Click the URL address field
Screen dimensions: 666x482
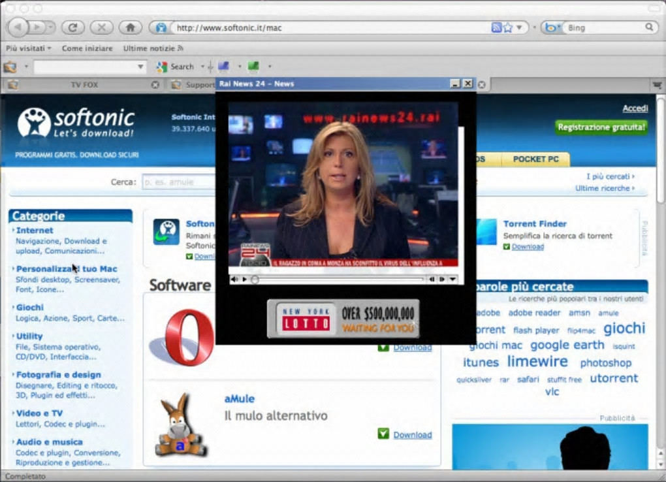coord(331,27)
